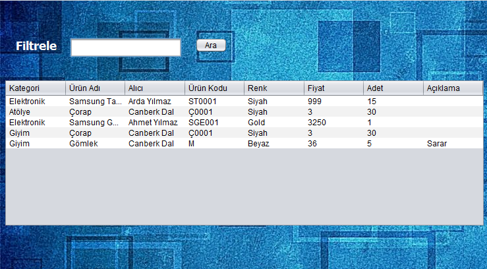Sort by the Ürün Adı column header

[95, 88]
